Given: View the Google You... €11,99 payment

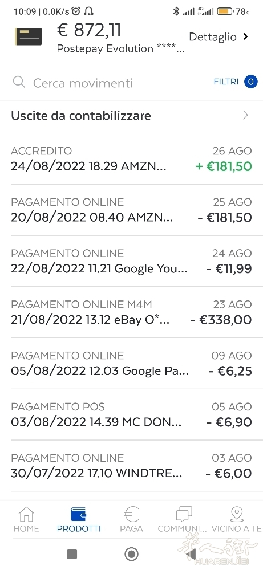Looking at the screenshot, I should 131,261.
